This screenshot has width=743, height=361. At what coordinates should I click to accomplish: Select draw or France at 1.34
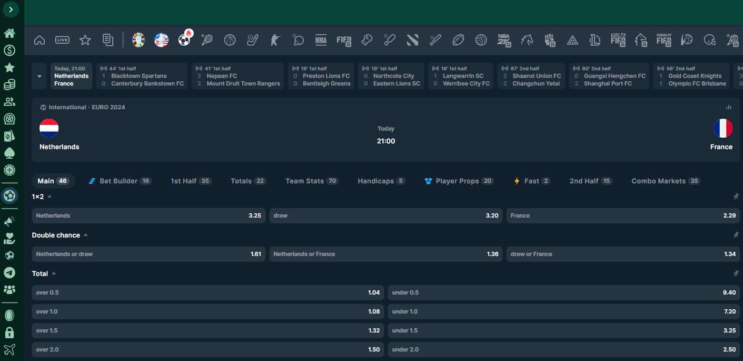tap(623, 254)
